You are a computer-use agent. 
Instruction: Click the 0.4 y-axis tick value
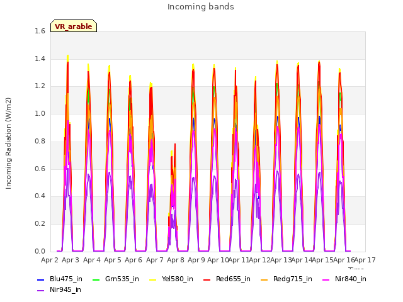point(40,196)
